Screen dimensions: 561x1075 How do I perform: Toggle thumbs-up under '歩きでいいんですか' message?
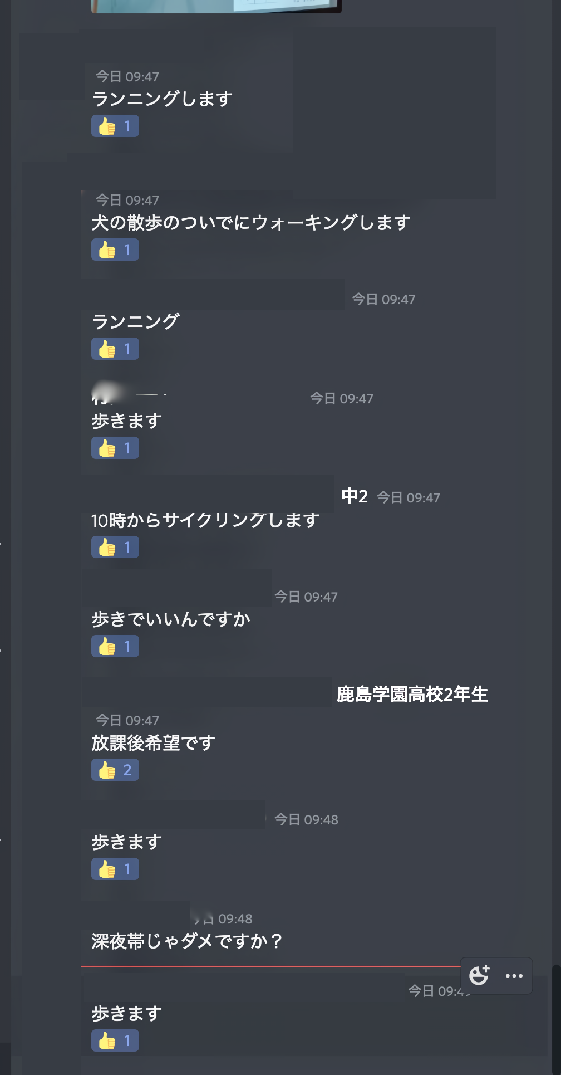(x=115, y=647)
